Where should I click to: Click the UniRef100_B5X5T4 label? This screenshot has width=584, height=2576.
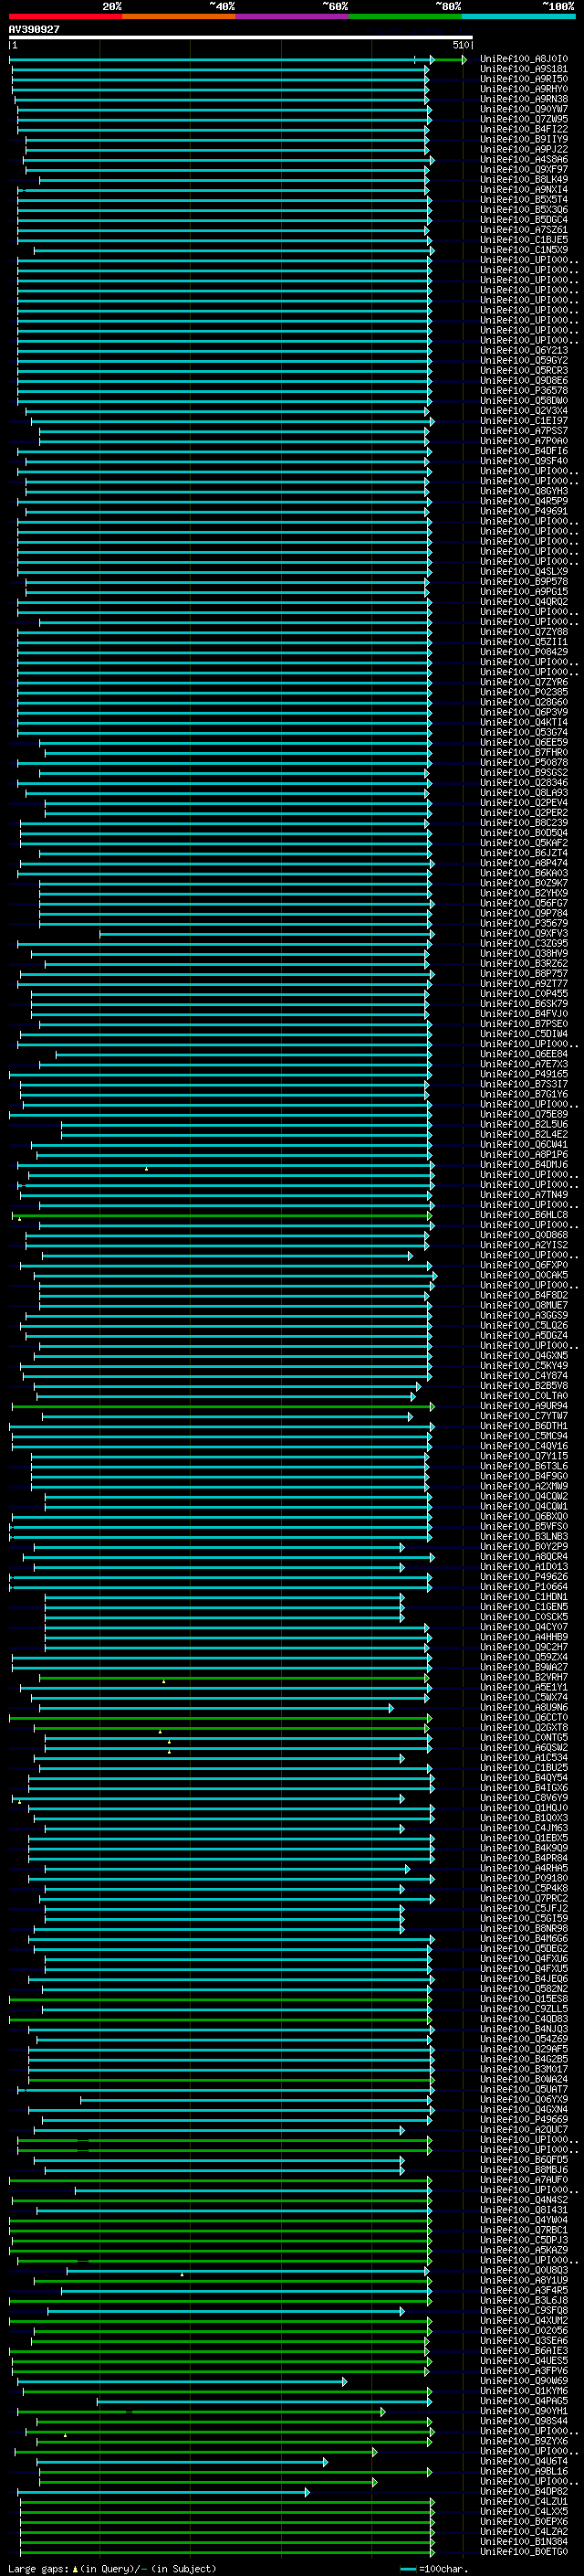click(x=524, y=199)
